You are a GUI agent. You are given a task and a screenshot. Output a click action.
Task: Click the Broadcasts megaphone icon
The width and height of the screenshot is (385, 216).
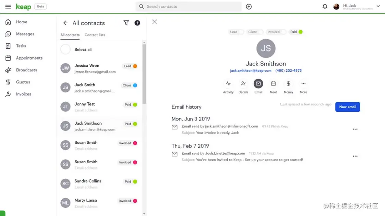pos(8,70)
